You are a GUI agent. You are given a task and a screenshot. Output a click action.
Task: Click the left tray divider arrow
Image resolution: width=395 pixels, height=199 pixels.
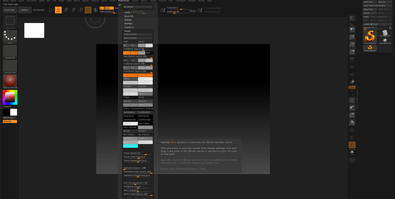click(1, 99)
